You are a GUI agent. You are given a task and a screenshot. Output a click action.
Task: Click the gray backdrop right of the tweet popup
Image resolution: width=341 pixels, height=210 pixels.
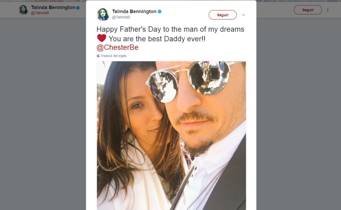[x=298, y=110]
